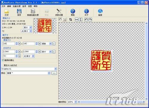149x108 pixels.
Task: Open the 视图 menu
Action: click(x=30, y=6)
